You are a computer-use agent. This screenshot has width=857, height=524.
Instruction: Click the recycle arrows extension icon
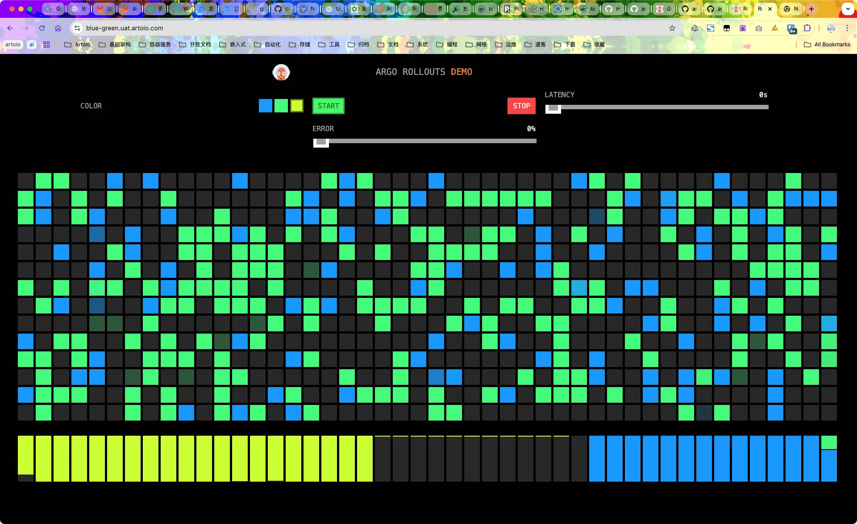point(695,28)
